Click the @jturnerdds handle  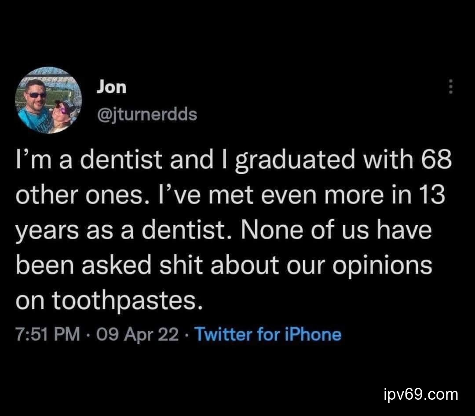147,114
